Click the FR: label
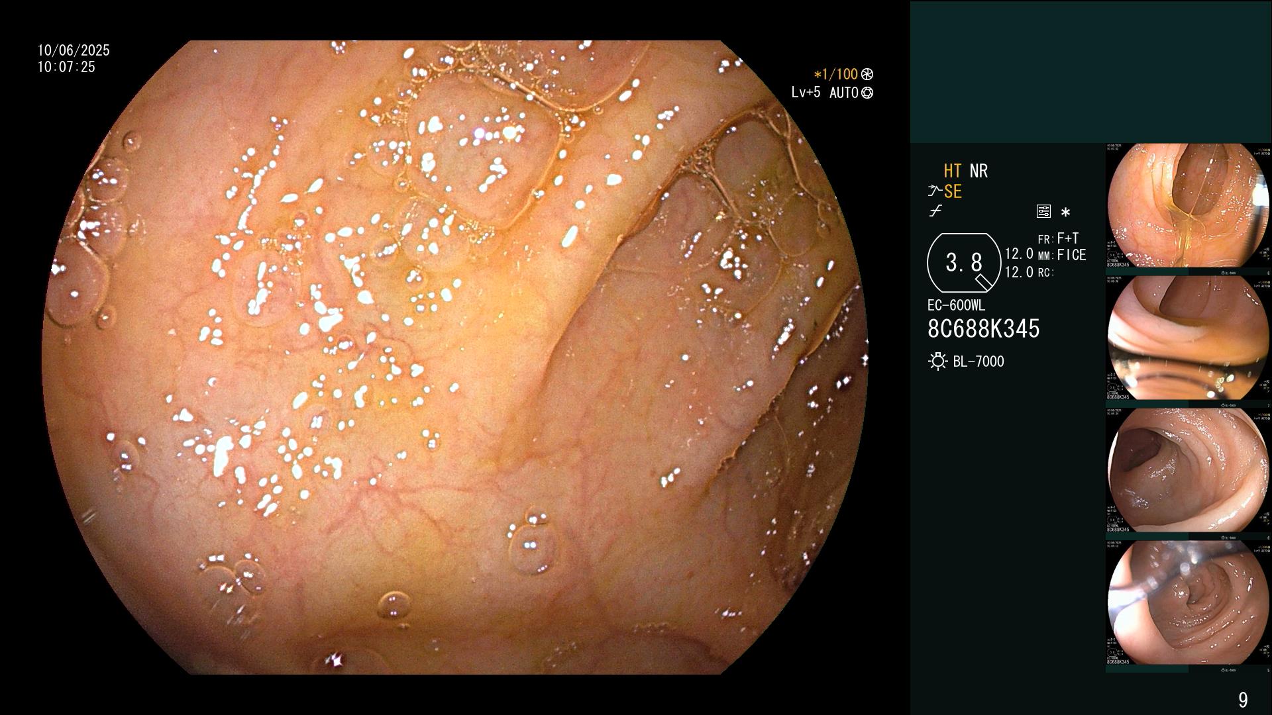 pos(1046,239)
